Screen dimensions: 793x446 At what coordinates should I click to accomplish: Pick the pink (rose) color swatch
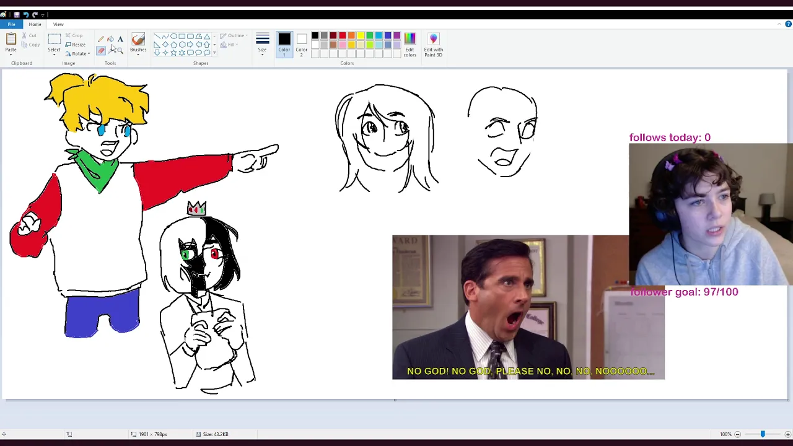pos(342,45)
